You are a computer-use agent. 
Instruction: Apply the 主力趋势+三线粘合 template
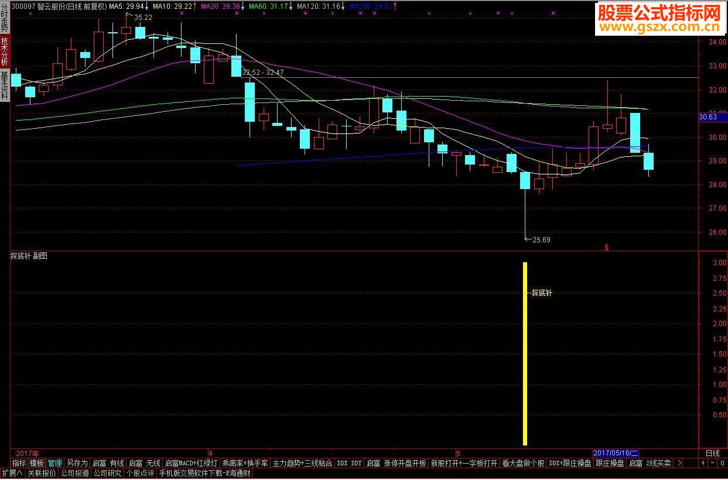click(303, 463)
